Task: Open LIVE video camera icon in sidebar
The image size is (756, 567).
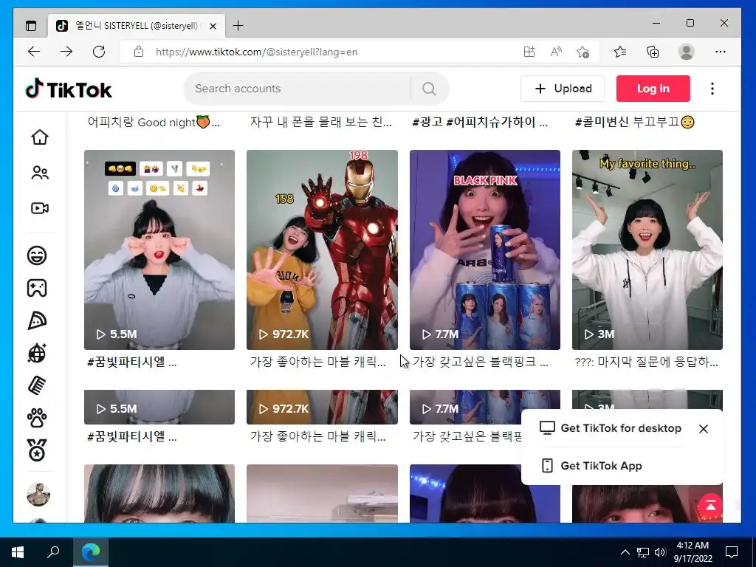Action: tap(40, 208)
